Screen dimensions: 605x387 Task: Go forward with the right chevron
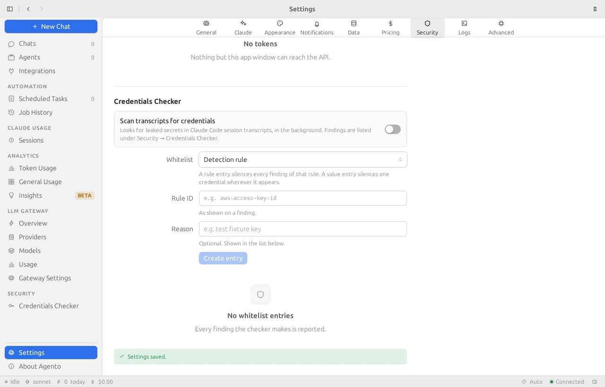[42, 9]
